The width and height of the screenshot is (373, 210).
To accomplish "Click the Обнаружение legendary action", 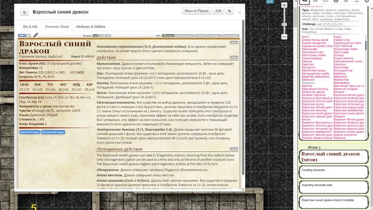I will tap(108, 170).
